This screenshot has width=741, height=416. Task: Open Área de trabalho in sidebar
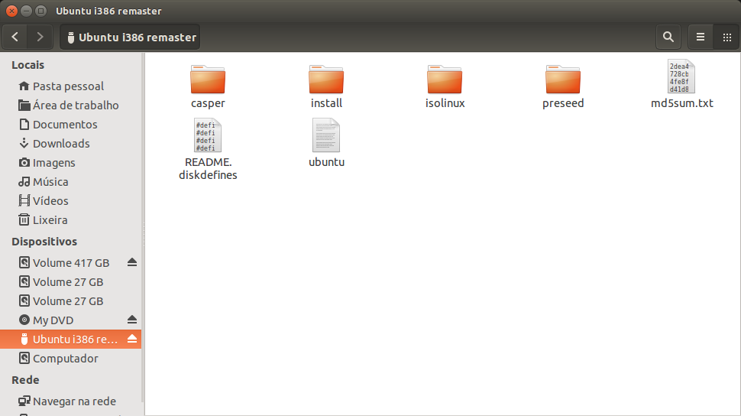[x=71, y=105]
